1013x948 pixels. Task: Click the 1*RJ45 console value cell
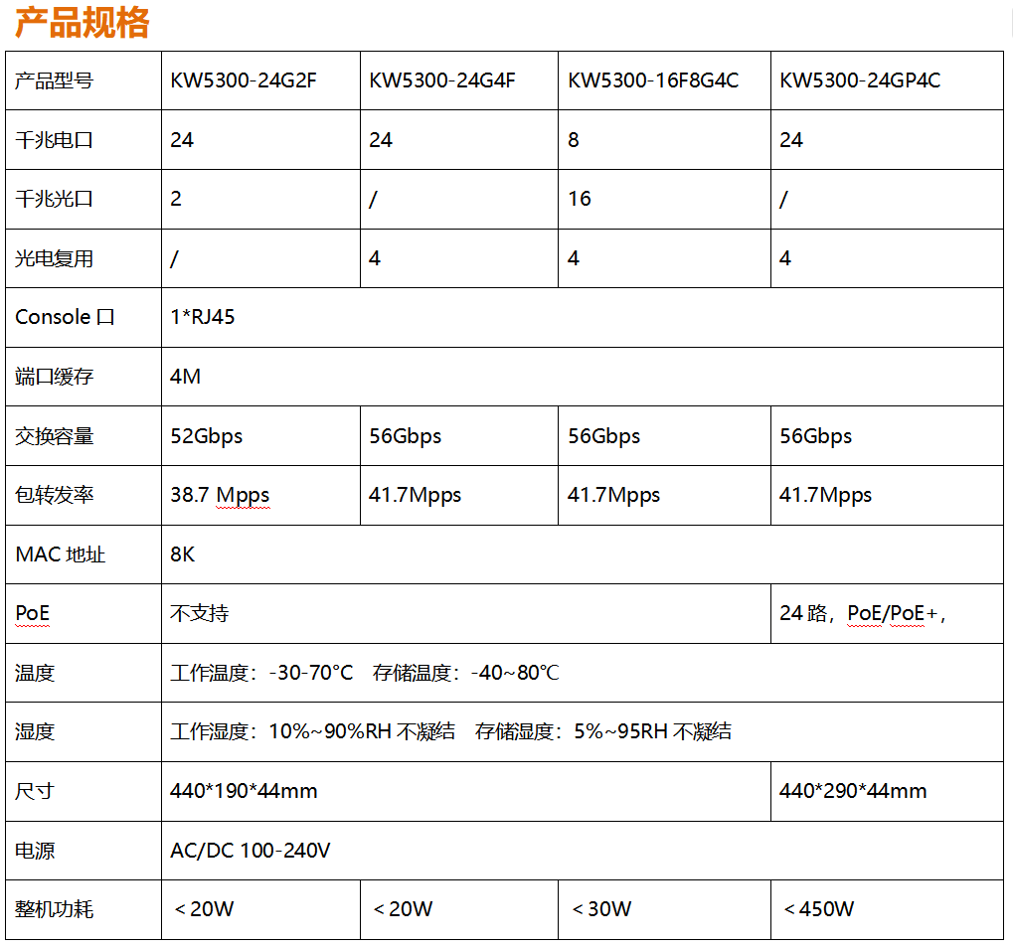coord(203,317)
